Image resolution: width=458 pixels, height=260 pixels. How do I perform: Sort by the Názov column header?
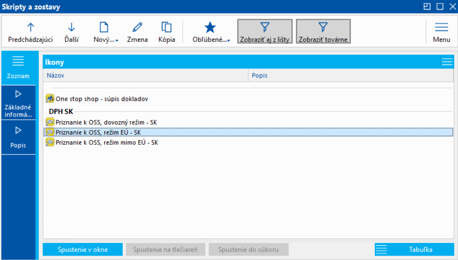pyautogui.click(x=145, y=75)
